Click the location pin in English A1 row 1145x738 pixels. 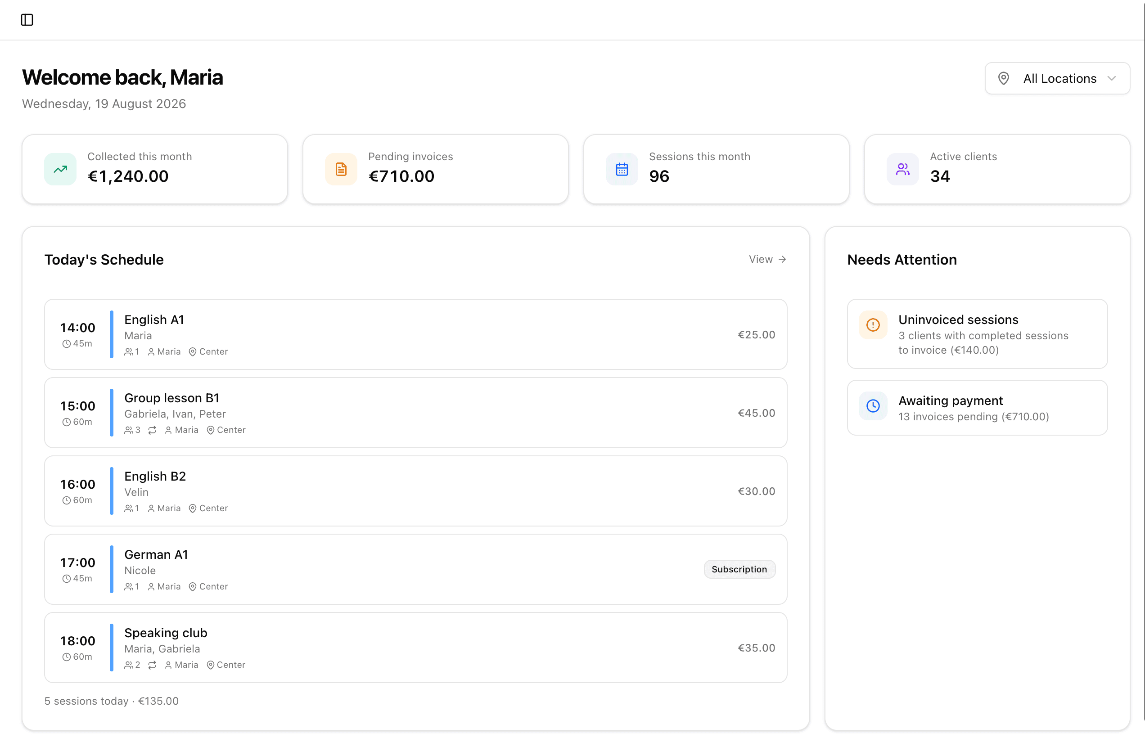click(x=193, y=352)
